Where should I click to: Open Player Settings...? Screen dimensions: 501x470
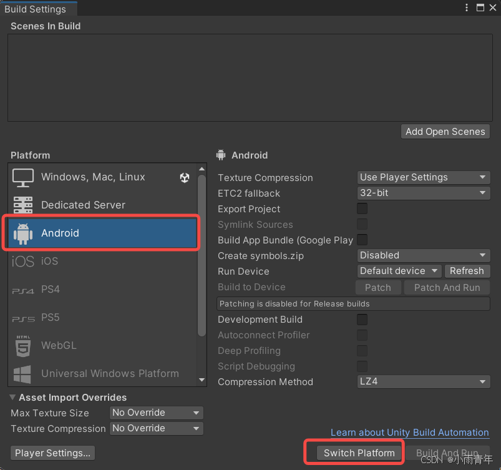pos(52,453)
